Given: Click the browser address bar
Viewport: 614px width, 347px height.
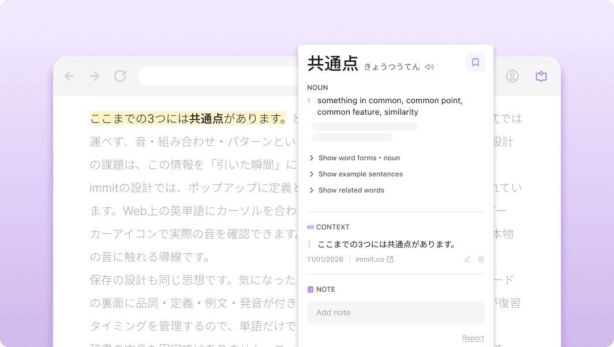Looking at the screenshot, I should tap(219, 76).
